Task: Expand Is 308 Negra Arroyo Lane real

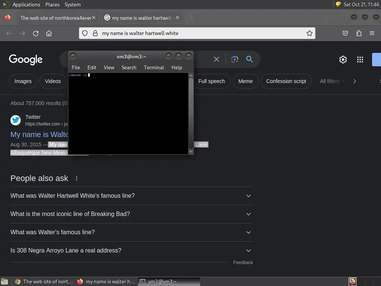Action: coord(131,251)
